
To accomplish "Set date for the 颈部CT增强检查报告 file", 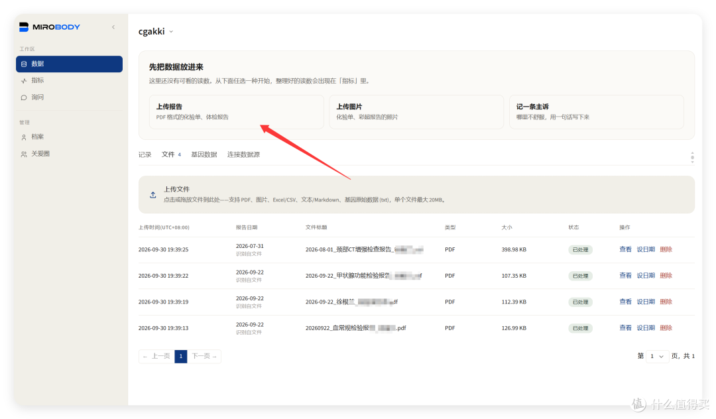I will point(646,249).
